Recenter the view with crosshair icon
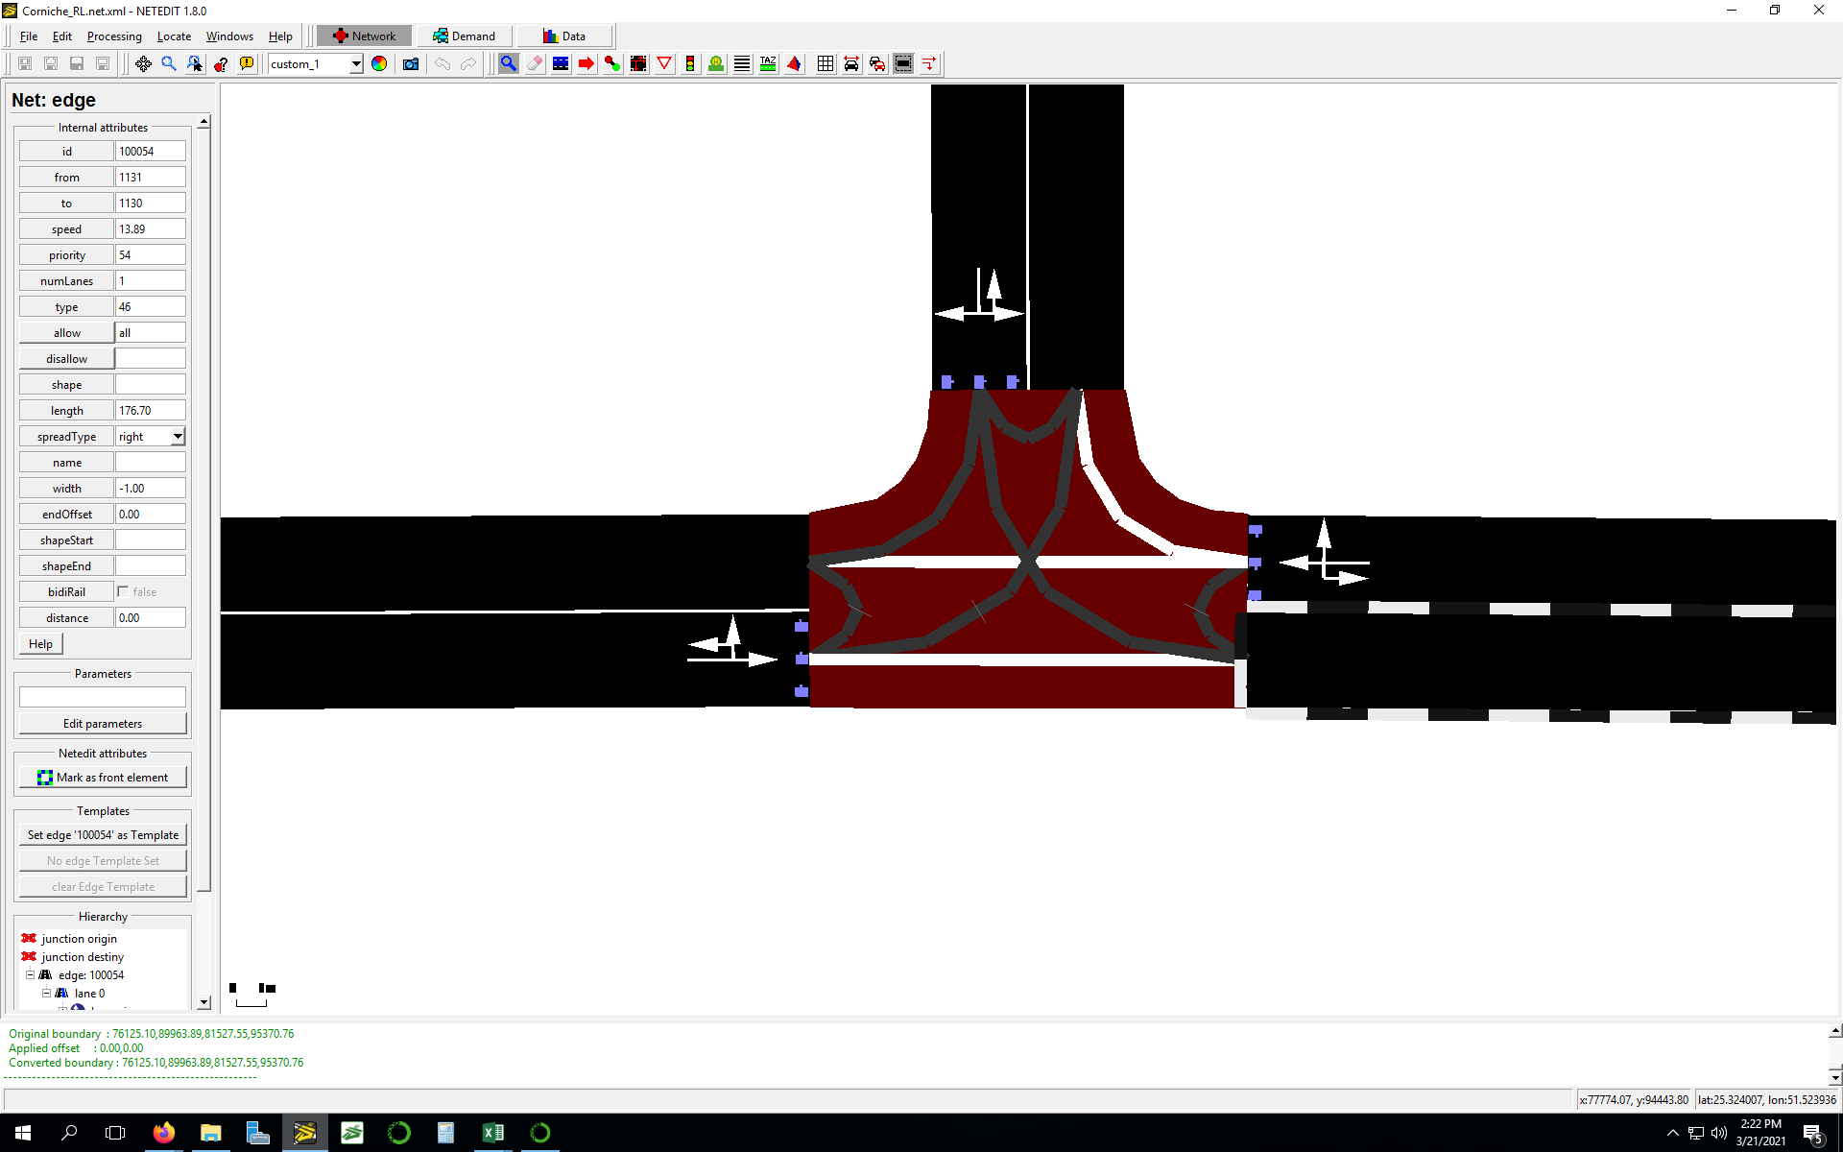Screen dimensions: 1843x1152 (x=143, y=64)
